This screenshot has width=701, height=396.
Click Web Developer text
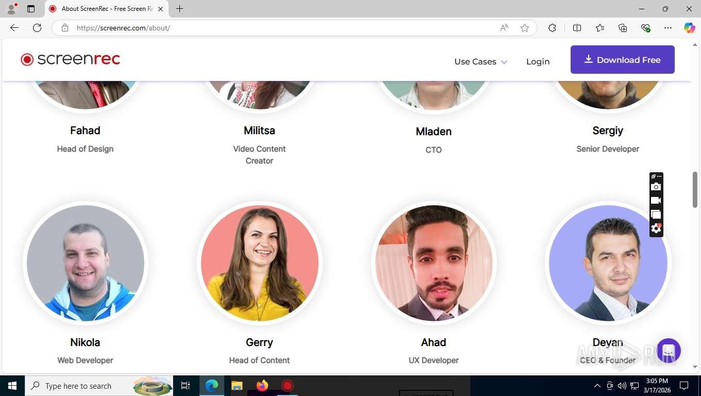tap(85, 360)
